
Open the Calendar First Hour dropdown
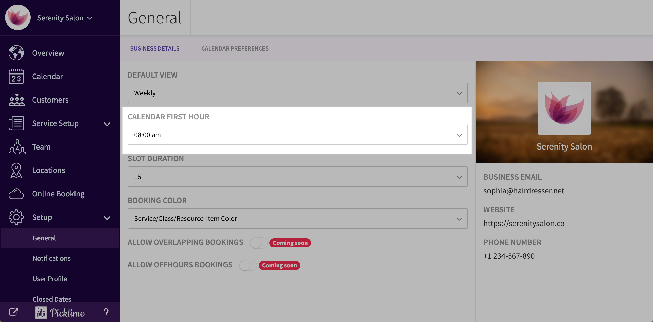[x=297, y=135]
